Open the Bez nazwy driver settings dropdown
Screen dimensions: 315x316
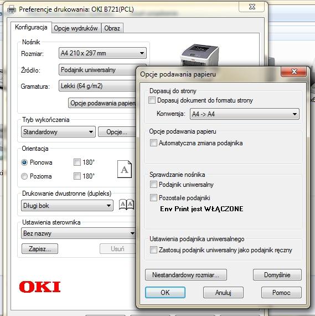(x=79, y=233)
